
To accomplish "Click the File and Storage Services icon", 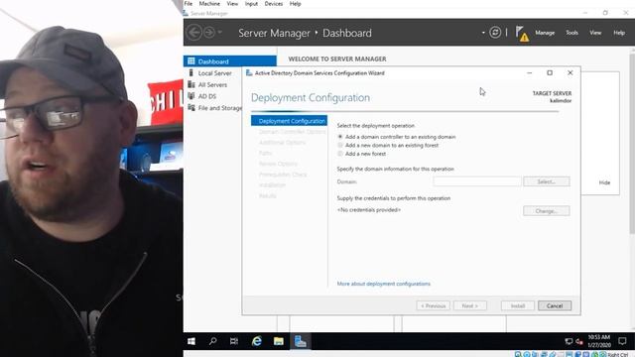I will pos(191,108).
